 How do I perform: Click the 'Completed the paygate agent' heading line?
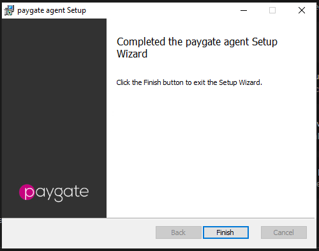(x=197, y=42)
